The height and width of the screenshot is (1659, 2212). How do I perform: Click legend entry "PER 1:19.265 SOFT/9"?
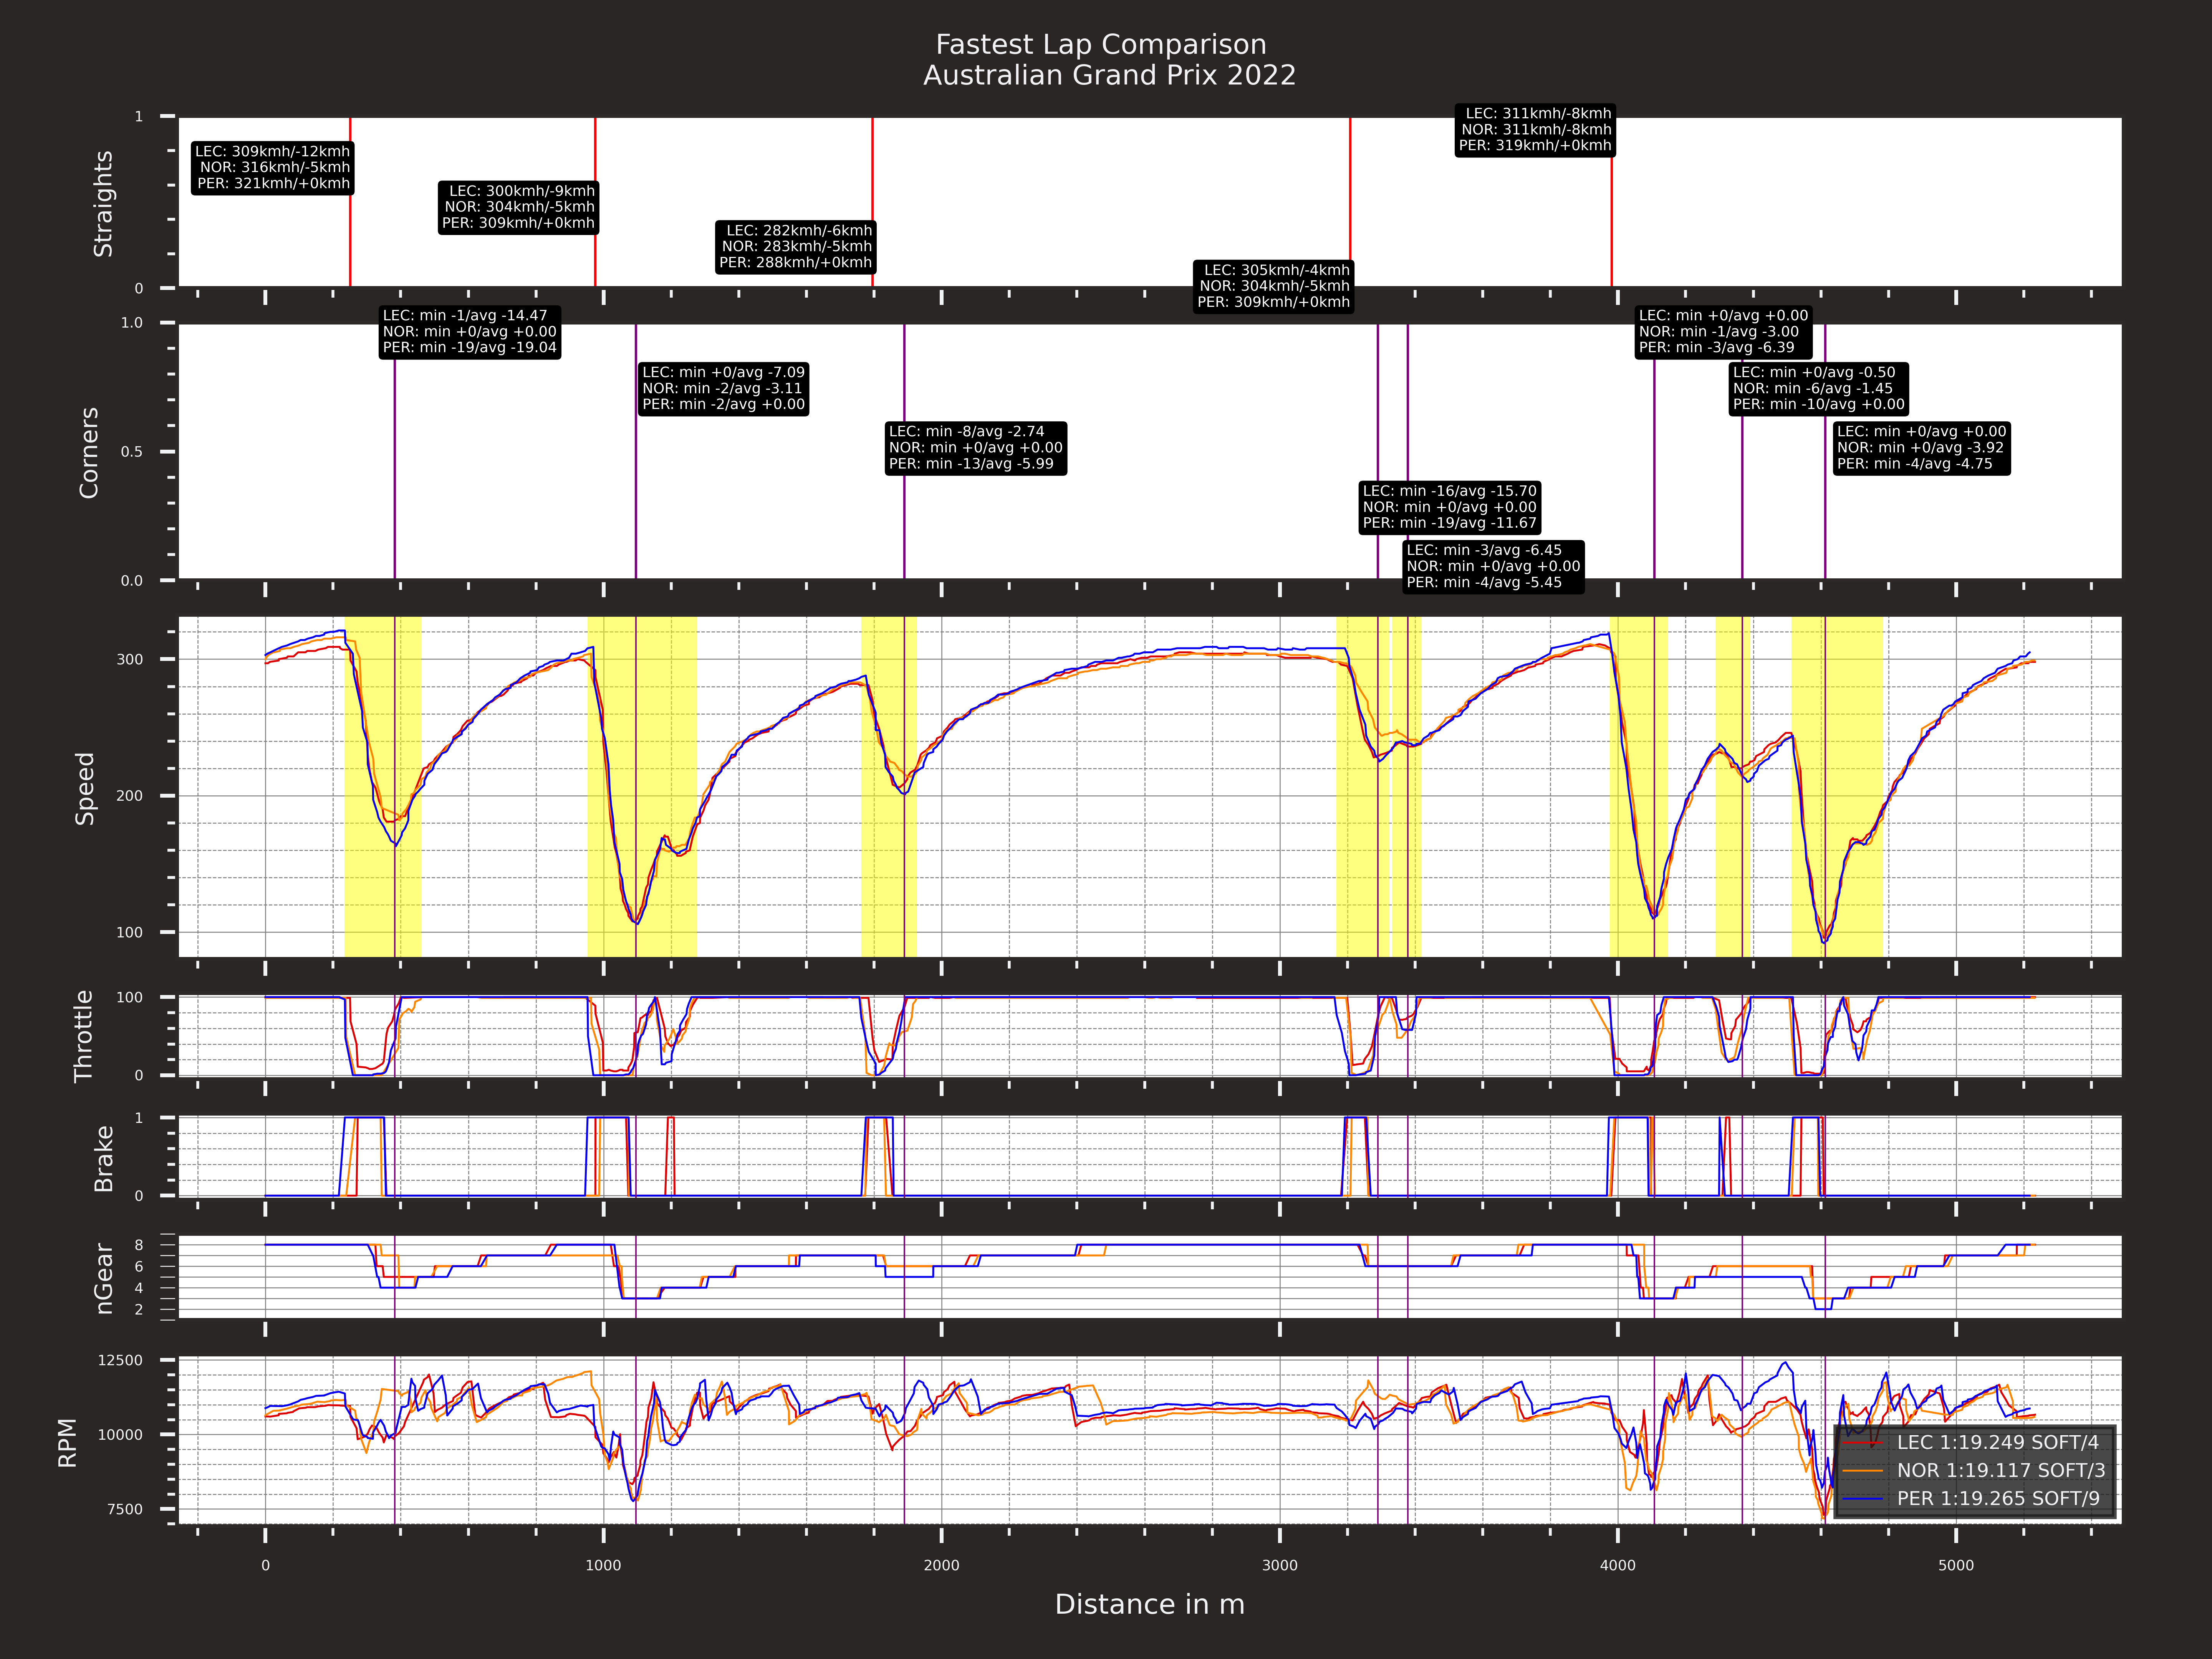click(x=1999, y=1498)
